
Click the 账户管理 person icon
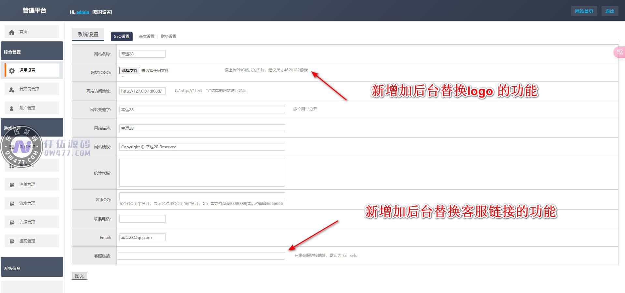(x=12, y=108)
